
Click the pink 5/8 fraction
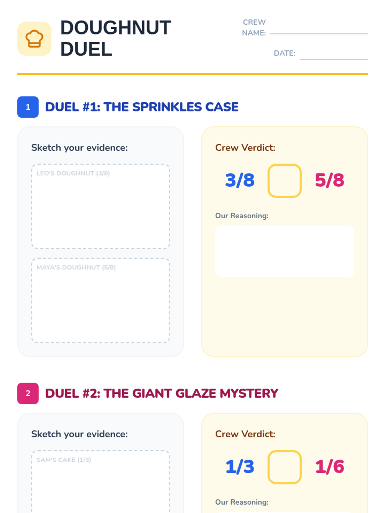pos(329,180)
